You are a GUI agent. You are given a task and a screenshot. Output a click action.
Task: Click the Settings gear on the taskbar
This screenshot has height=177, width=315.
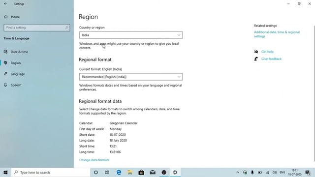(175, 173)
